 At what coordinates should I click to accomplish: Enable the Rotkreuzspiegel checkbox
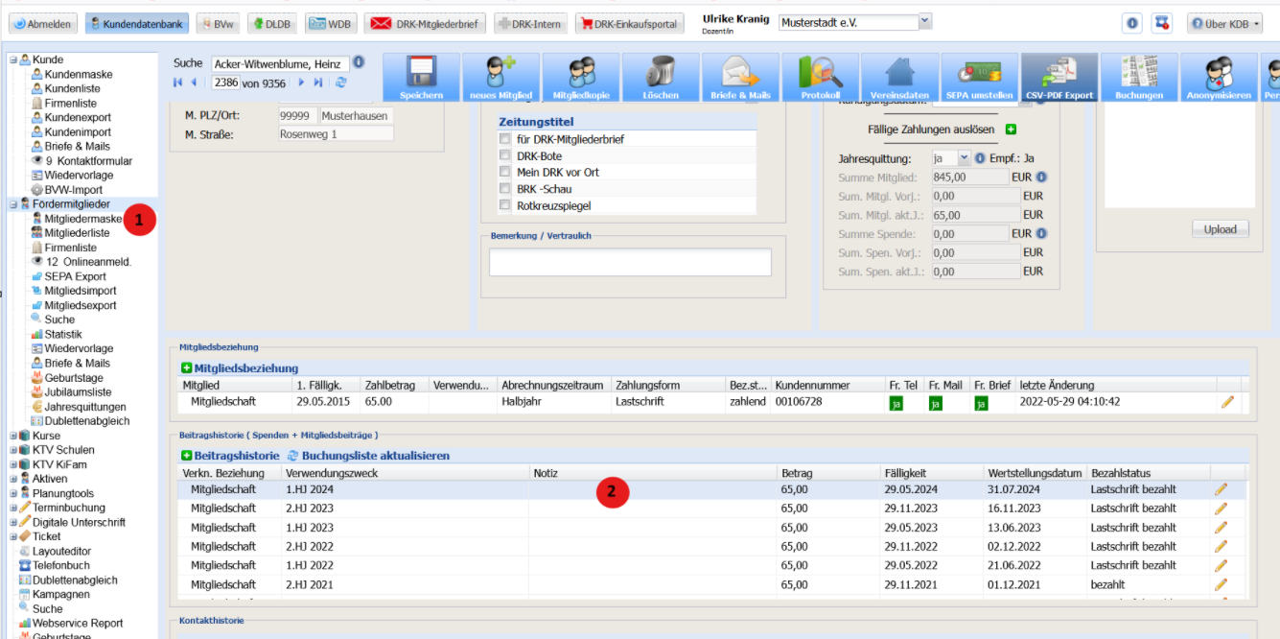tap(505, 205)
